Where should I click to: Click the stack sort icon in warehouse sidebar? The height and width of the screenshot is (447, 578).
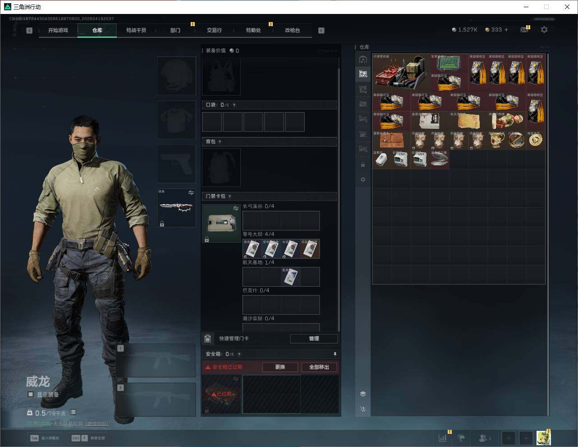pos(363,394)
